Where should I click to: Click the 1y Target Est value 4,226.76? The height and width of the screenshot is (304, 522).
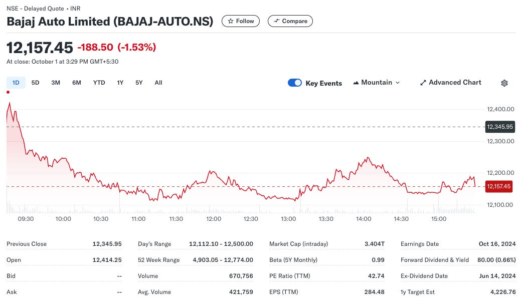coord(503,291)
